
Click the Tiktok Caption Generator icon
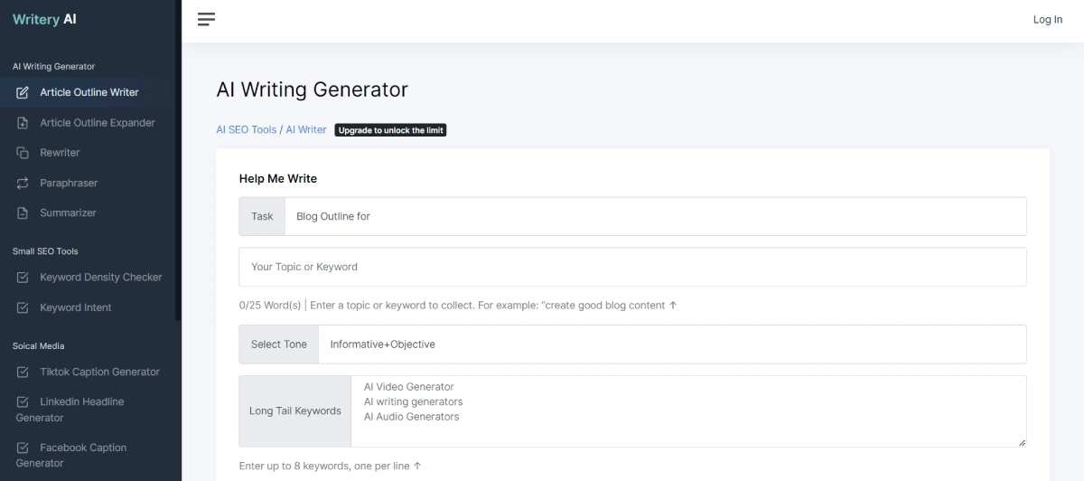(23, 373)
